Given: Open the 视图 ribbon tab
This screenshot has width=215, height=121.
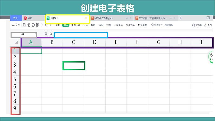Looking at the screenshot, I should [x=109, y=25].
